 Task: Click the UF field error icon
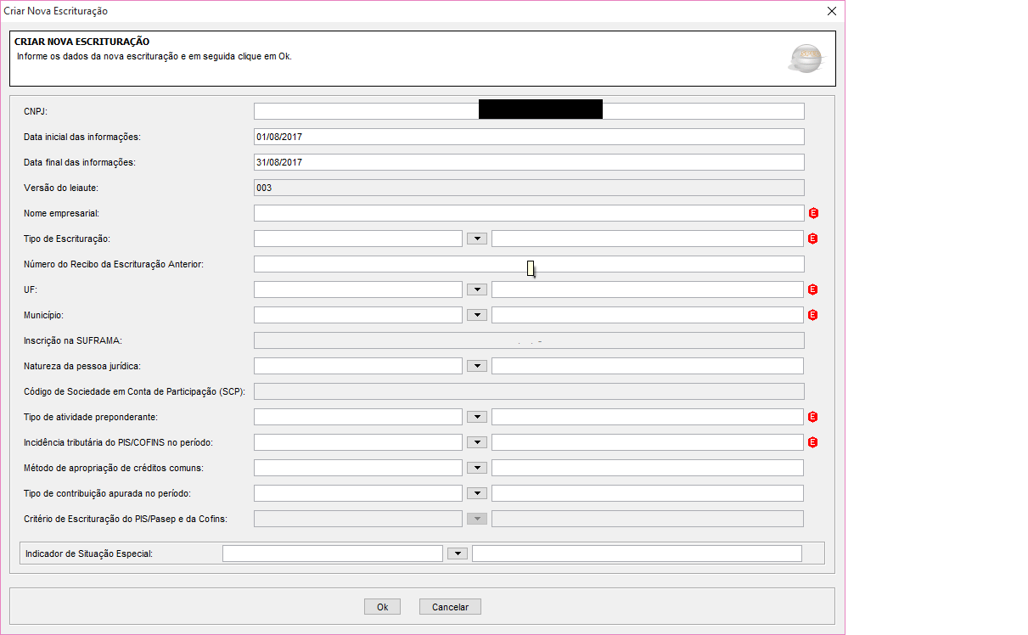point(812,289)
